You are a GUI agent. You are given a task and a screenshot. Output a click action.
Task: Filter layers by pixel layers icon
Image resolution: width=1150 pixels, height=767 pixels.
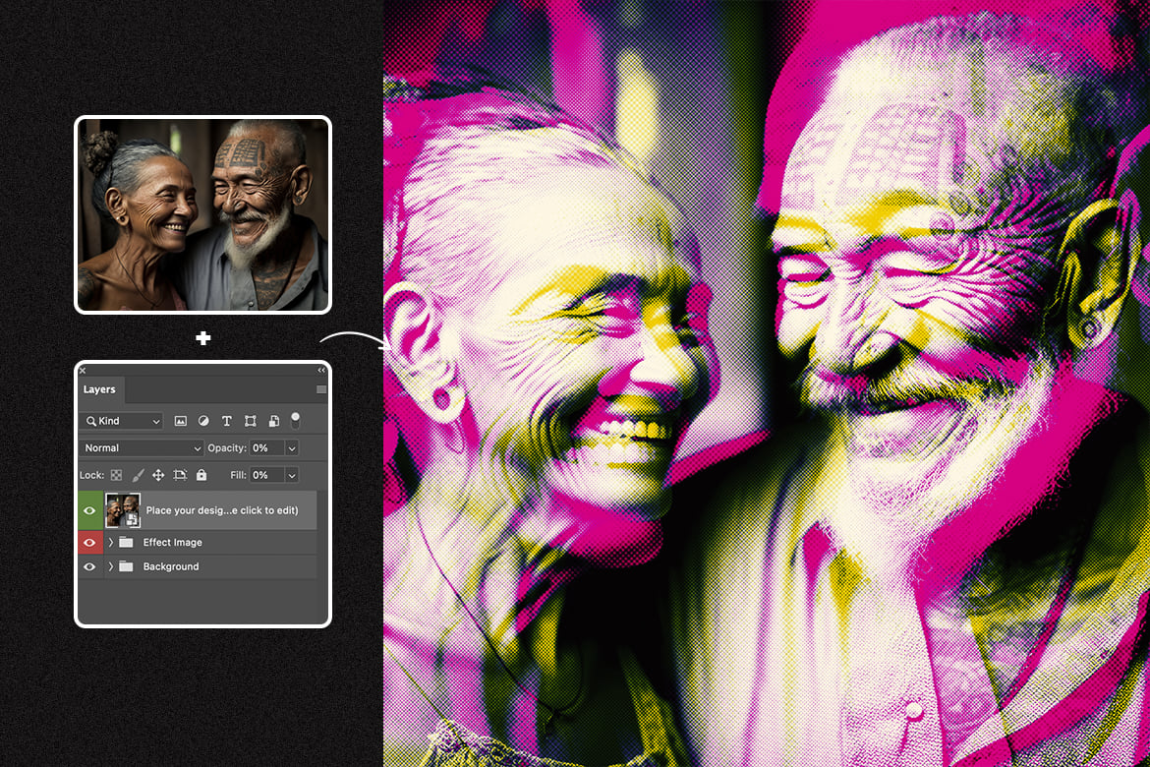[x=181, y=421]
